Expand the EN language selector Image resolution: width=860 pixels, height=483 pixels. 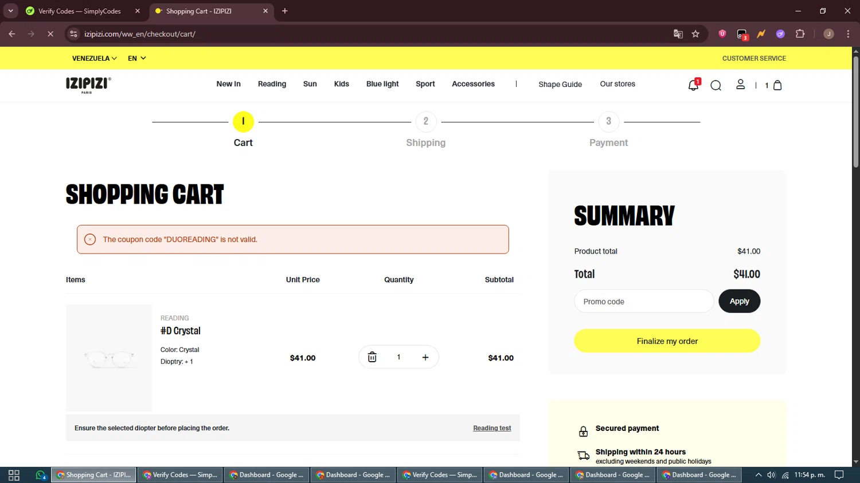137,58
